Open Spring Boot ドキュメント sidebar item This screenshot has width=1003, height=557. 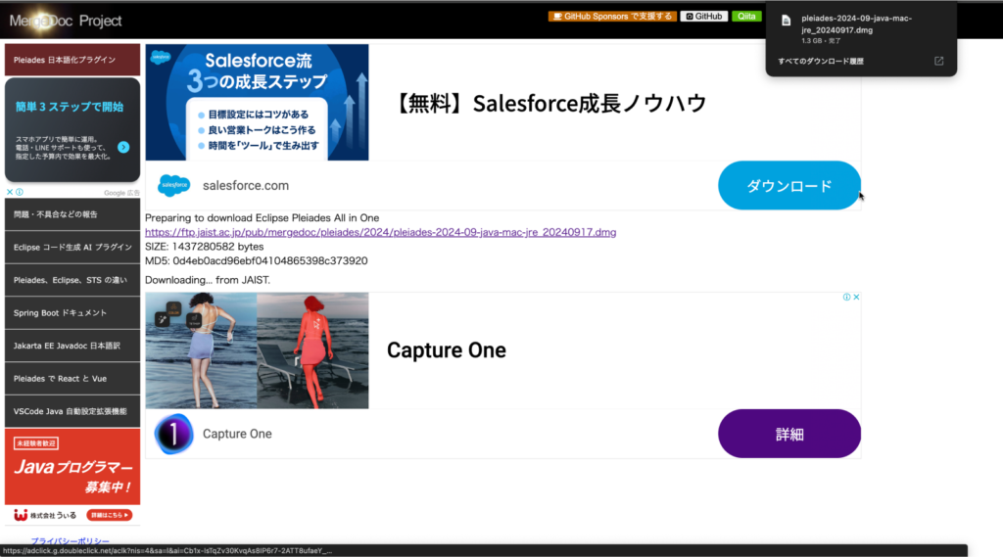(x=72, y=312)
